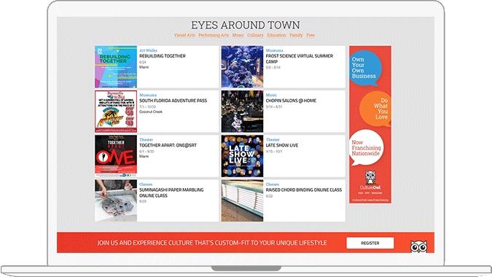Open the Frost Science aquarium thumbnail
Image resolution: width=492 pixels, height=277 pixels.
(x=242, y=67)
